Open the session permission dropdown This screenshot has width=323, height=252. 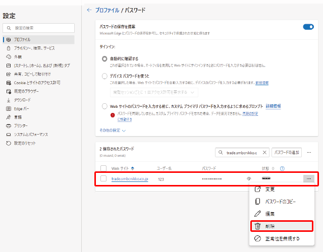154,92
